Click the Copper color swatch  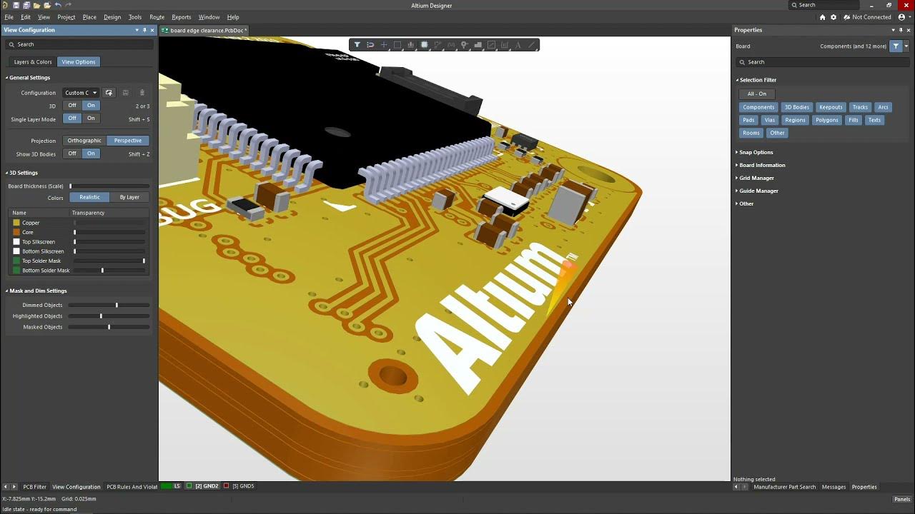[x=16, y=223]
